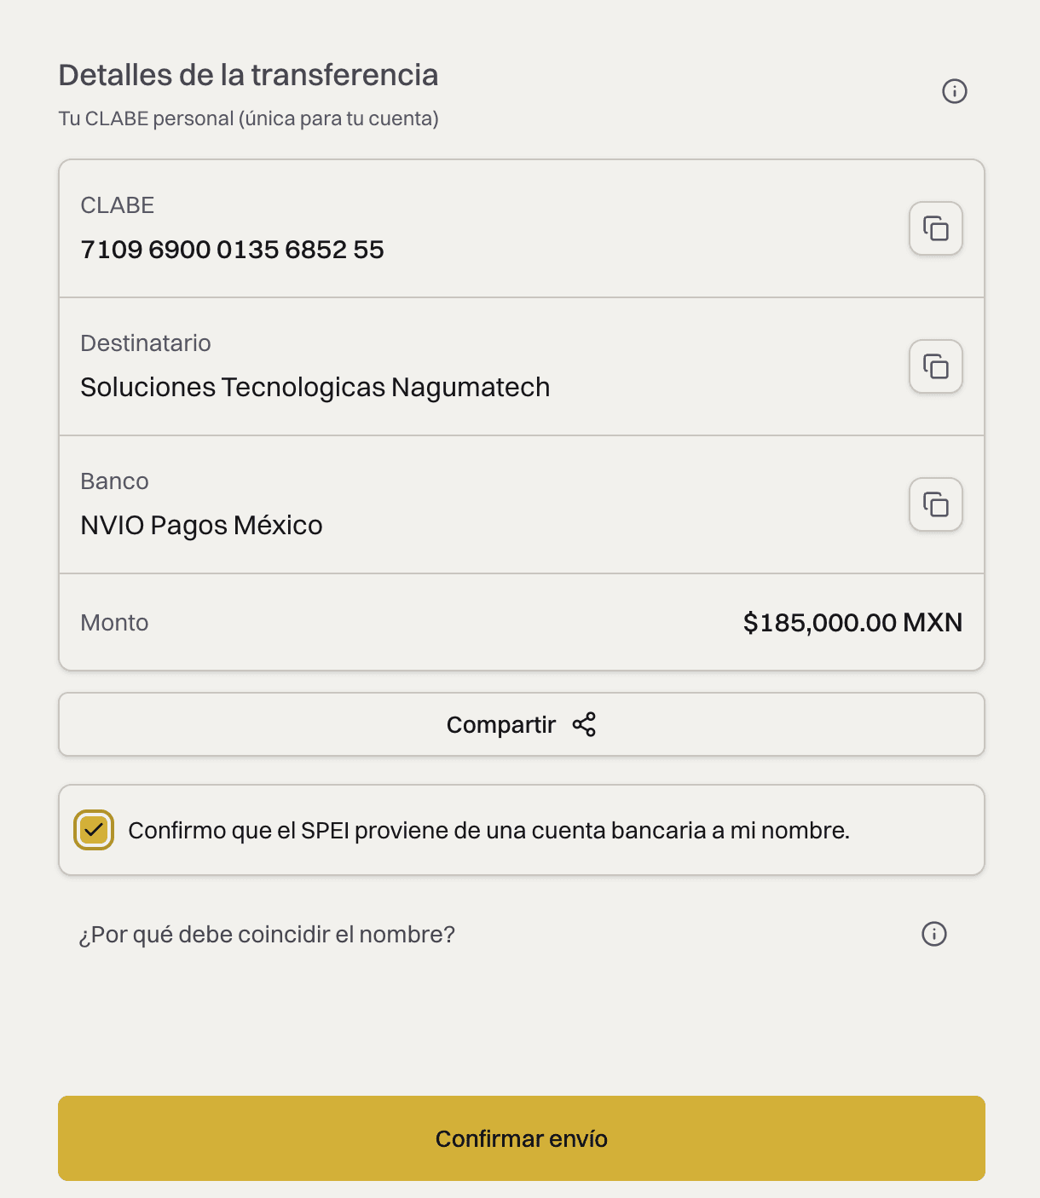Click the recipient name Soluciones Tecnologicas Nagumatech
This screenshot has width=1040, height=1198.
[x=315, y=388]
